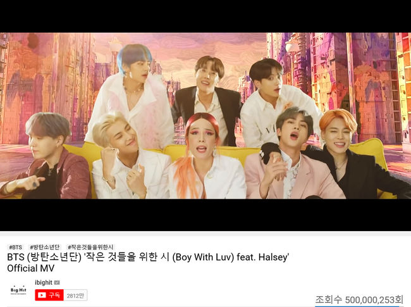Open the ibighit channel name link
The width and height of the screenshot is (411, 307).
tap(44, 282)
